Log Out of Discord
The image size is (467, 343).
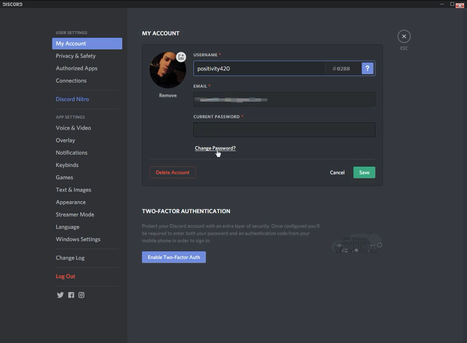(x=65, y=276)
